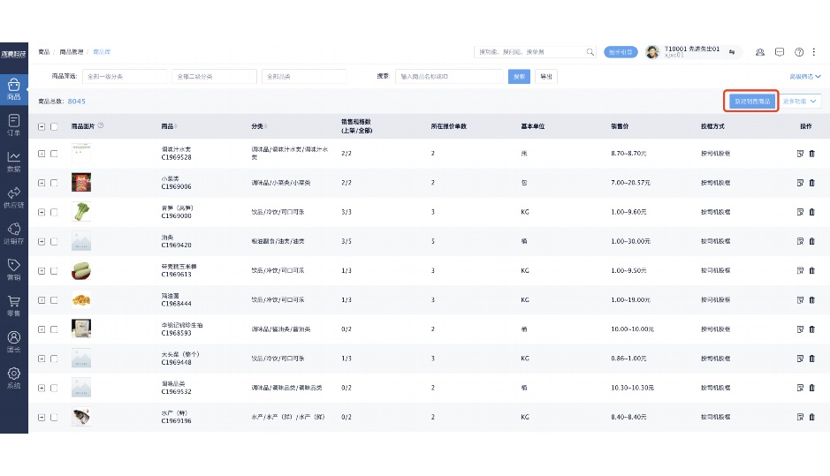Select 商品 in the left sidebar

pos(13,88)
